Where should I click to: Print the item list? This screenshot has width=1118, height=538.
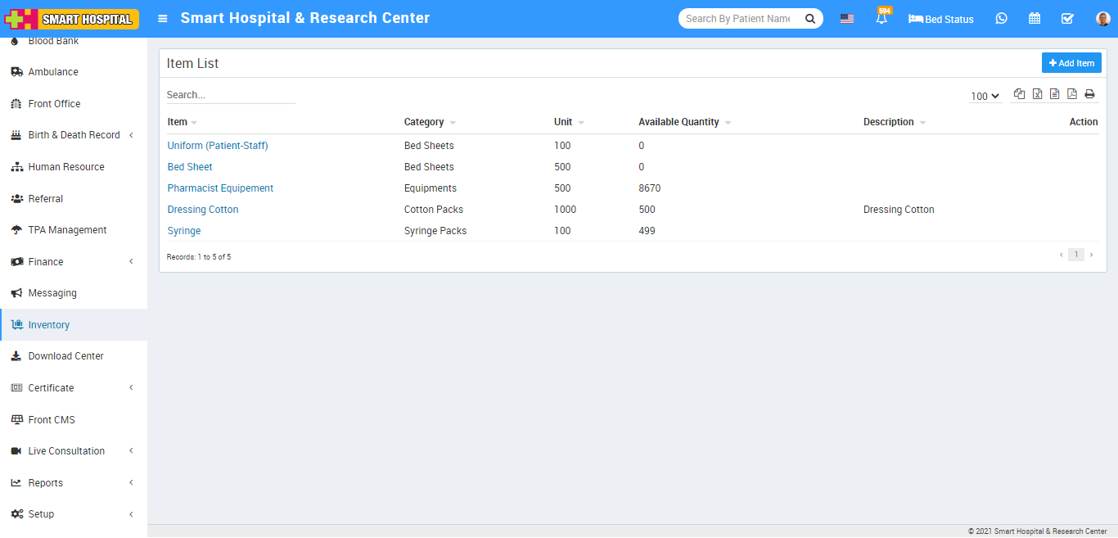click(1089, 94)
